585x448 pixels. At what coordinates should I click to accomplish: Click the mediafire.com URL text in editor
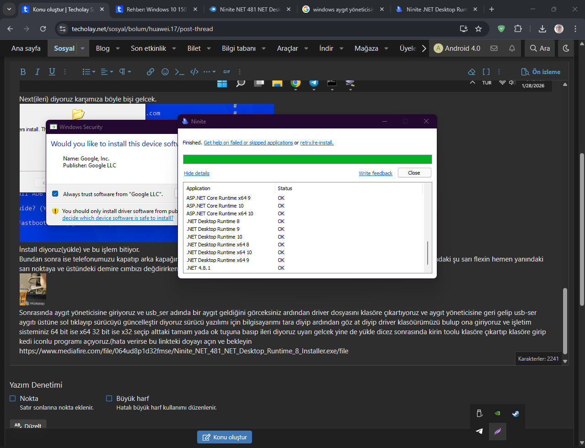(183, 351)
